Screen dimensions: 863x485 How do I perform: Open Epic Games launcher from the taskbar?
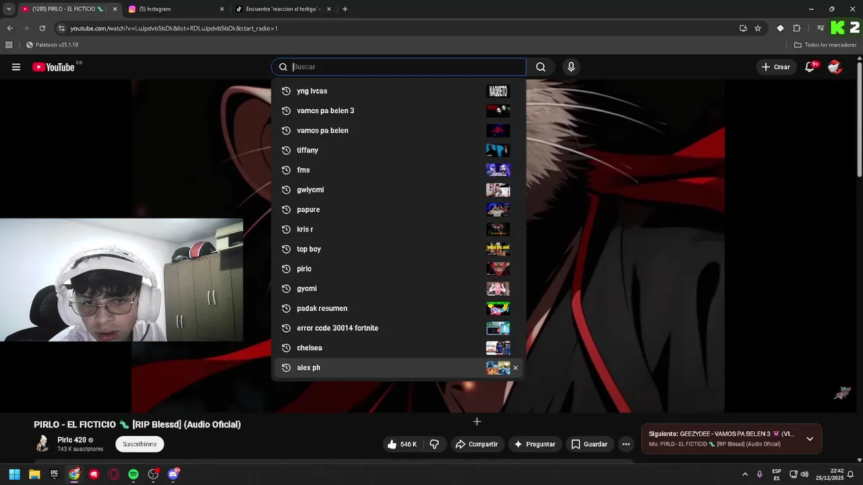pos(54,474)
